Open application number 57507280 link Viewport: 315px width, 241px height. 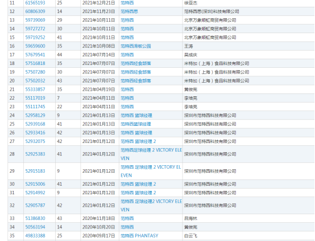35,72
